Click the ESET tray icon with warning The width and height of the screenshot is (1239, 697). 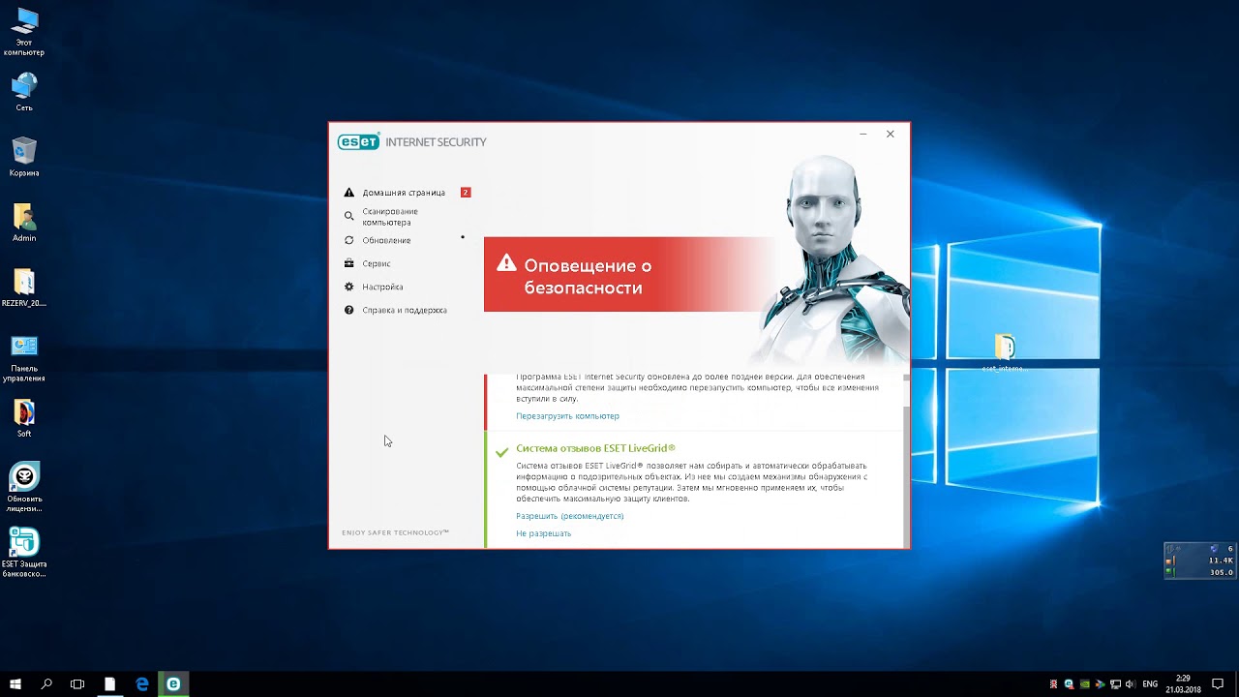(1069, 684)
